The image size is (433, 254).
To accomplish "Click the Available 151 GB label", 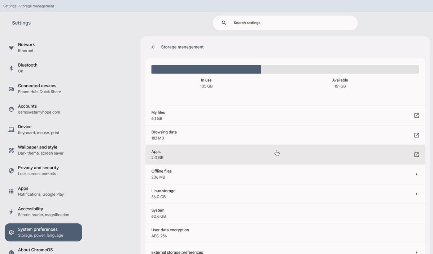I will point(340,83).
